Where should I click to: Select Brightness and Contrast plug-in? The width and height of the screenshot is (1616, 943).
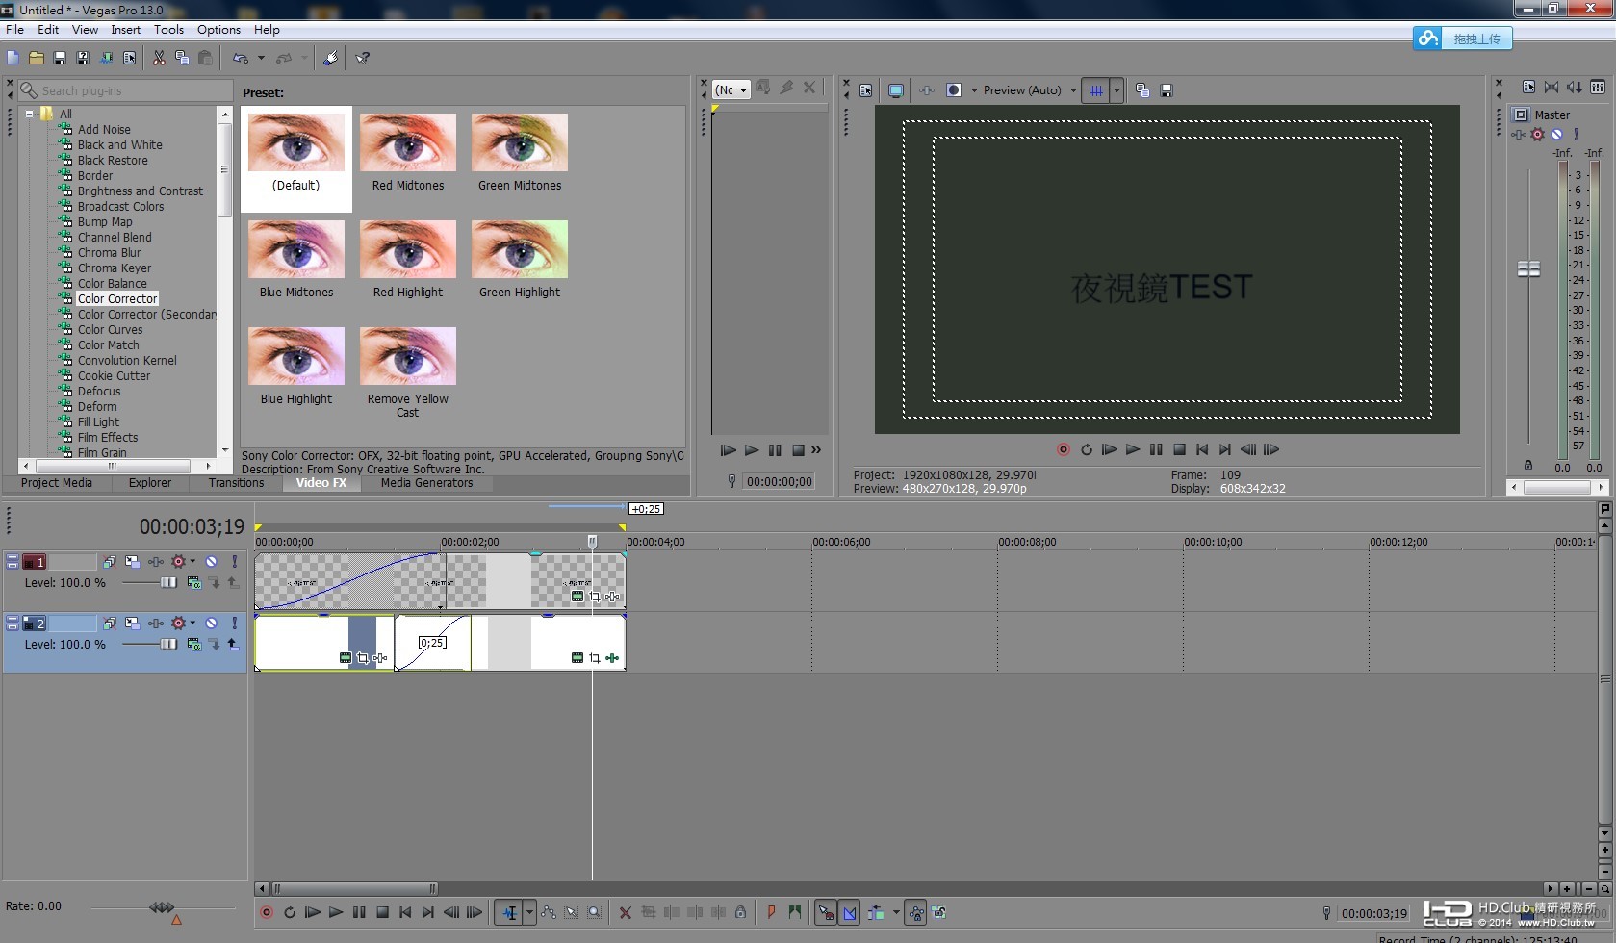[x=141, y=191]
